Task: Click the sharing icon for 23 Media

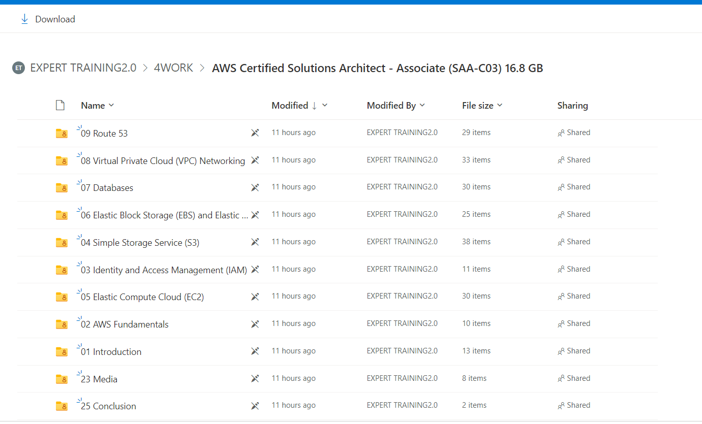Action: click(561, 379)
